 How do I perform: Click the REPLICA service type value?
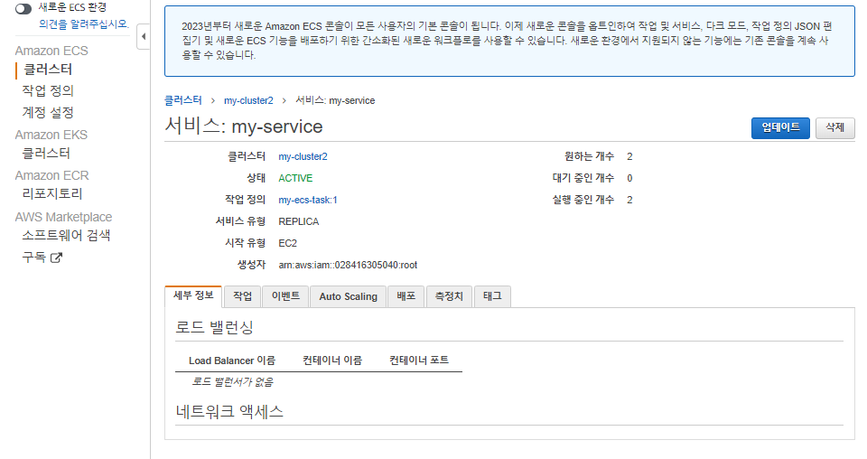pos(299,221)
